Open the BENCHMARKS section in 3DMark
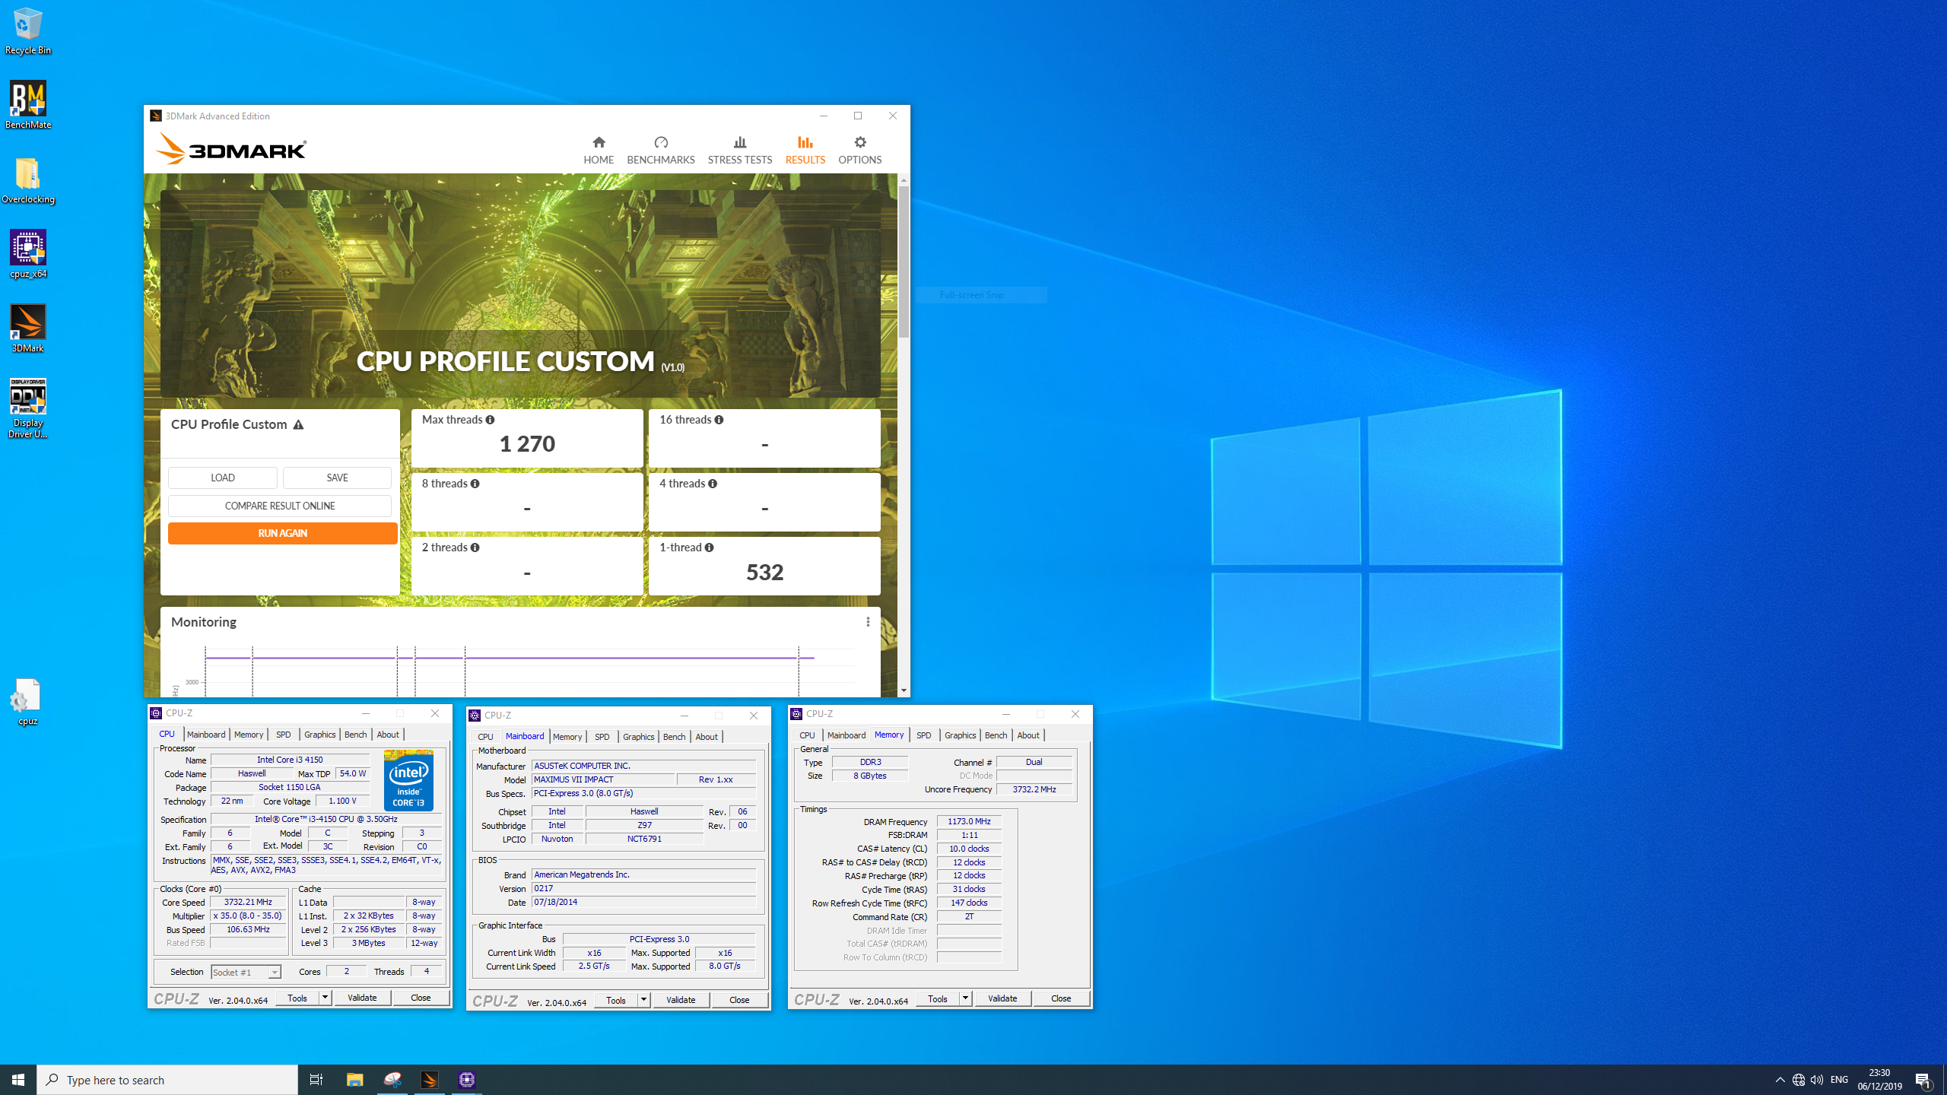The image size is (1947, 1095). pyautogui.click(x=661, y=150)
